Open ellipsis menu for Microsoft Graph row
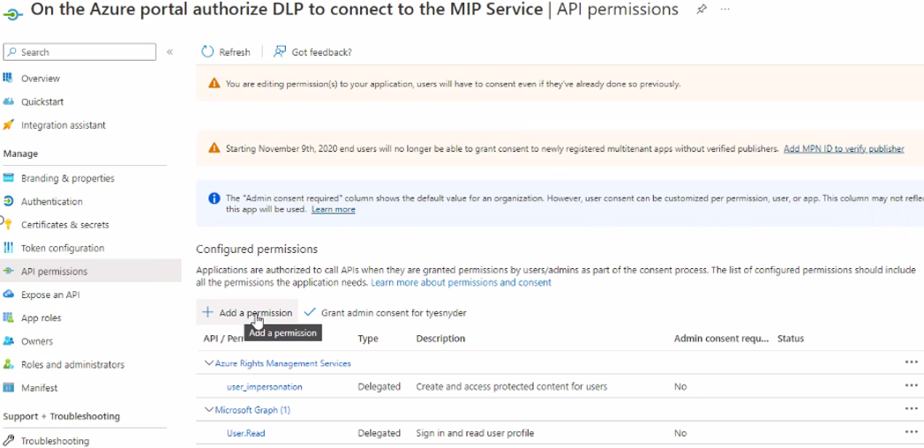This screenshot has width=924, height=448. pos(911,408)
